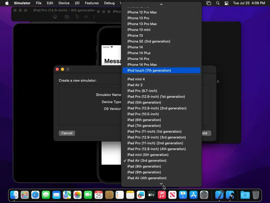This screenshot has width=270, height=203.
Task: Select iPad mini 4 device
Action: pos(161,79)
